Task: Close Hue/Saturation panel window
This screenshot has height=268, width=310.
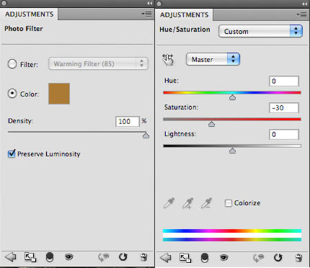Action: [159, 3]
